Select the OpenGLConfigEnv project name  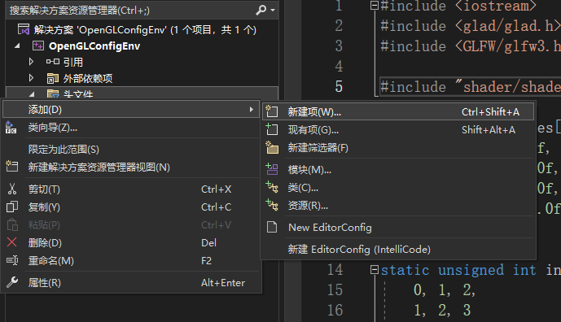click(94, 46)
